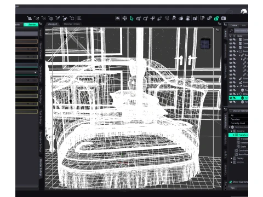Click the Render camera icon at toolbar end
The image size is (263, 197).
point(224,19)
